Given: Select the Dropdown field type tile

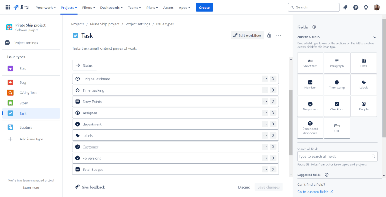Looking at the screenshot, I should tap(310, 106).
